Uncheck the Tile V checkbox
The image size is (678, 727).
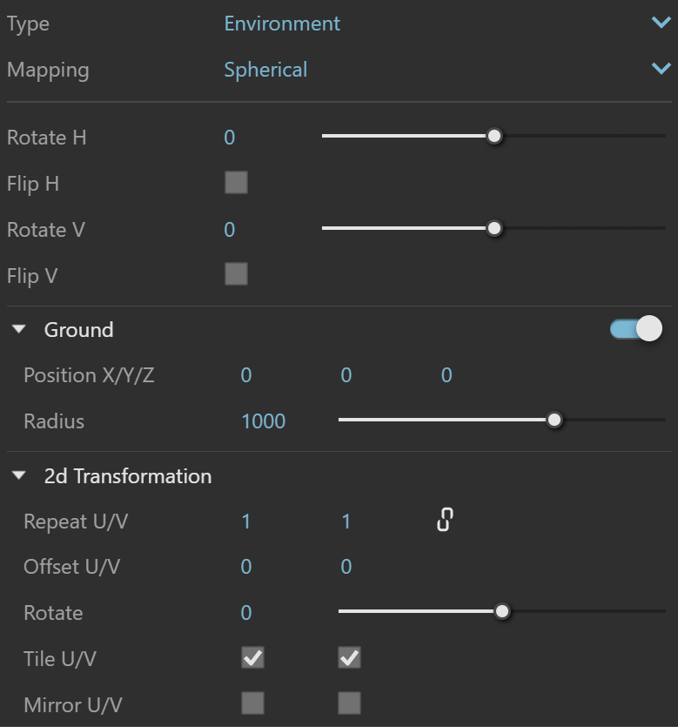coord(349,658)
